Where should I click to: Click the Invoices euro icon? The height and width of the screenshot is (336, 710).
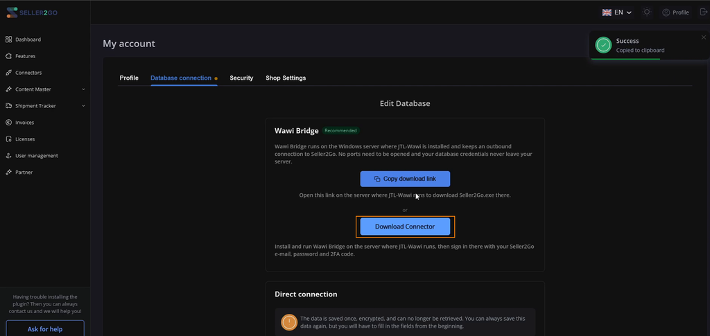(x=8, y=123)
